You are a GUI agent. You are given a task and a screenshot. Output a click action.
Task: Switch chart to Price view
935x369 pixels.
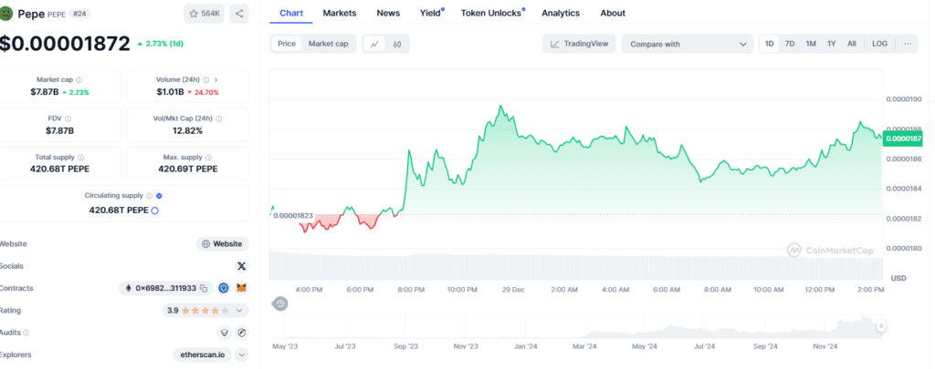(x=286, y=44)
